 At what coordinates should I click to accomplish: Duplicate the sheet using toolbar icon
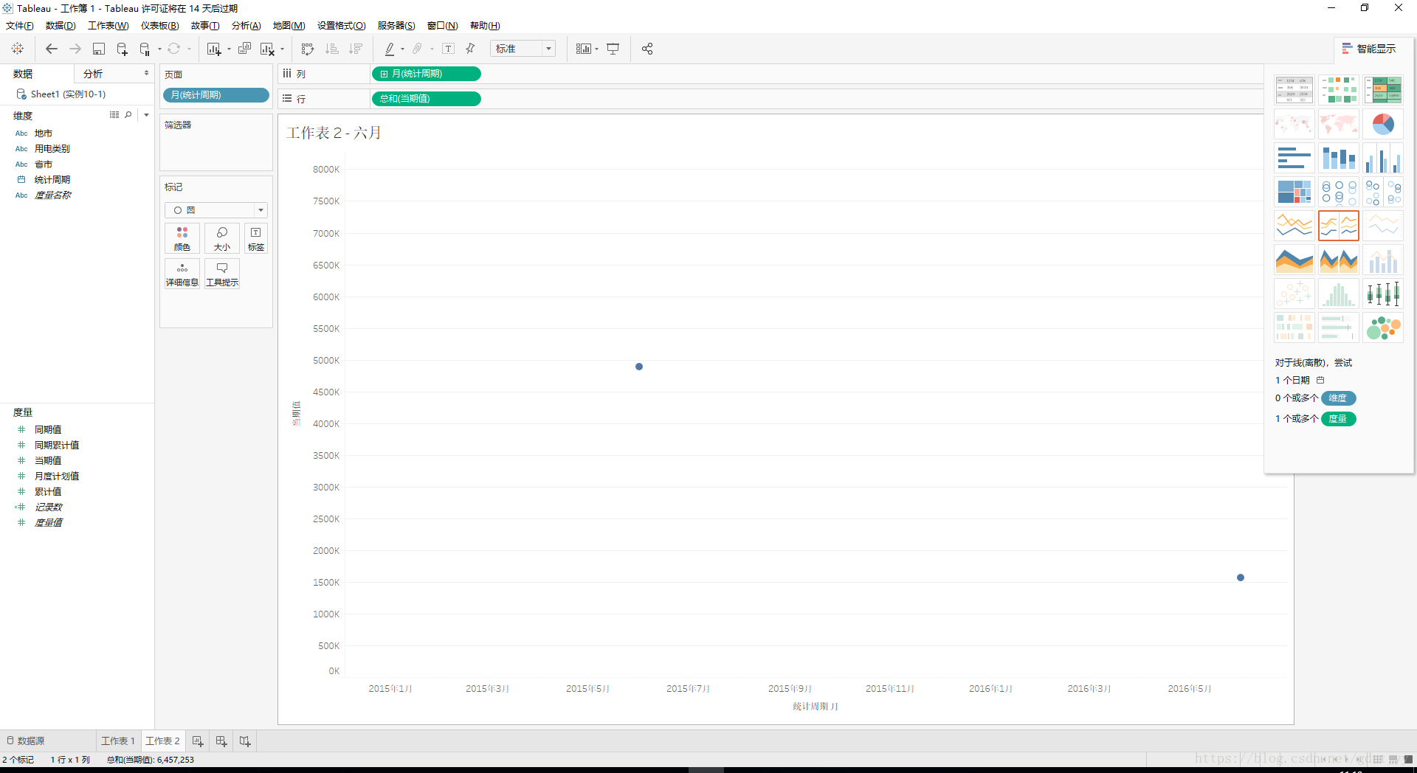pyautogui.click(x=244, y=49)
